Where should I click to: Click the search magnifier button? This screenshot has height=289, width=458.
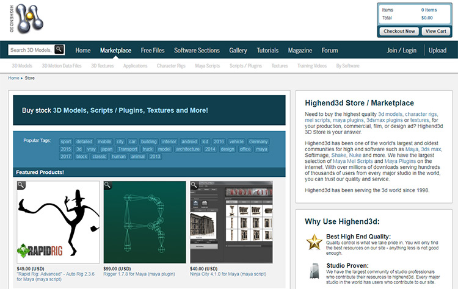(x=59, y=49)
